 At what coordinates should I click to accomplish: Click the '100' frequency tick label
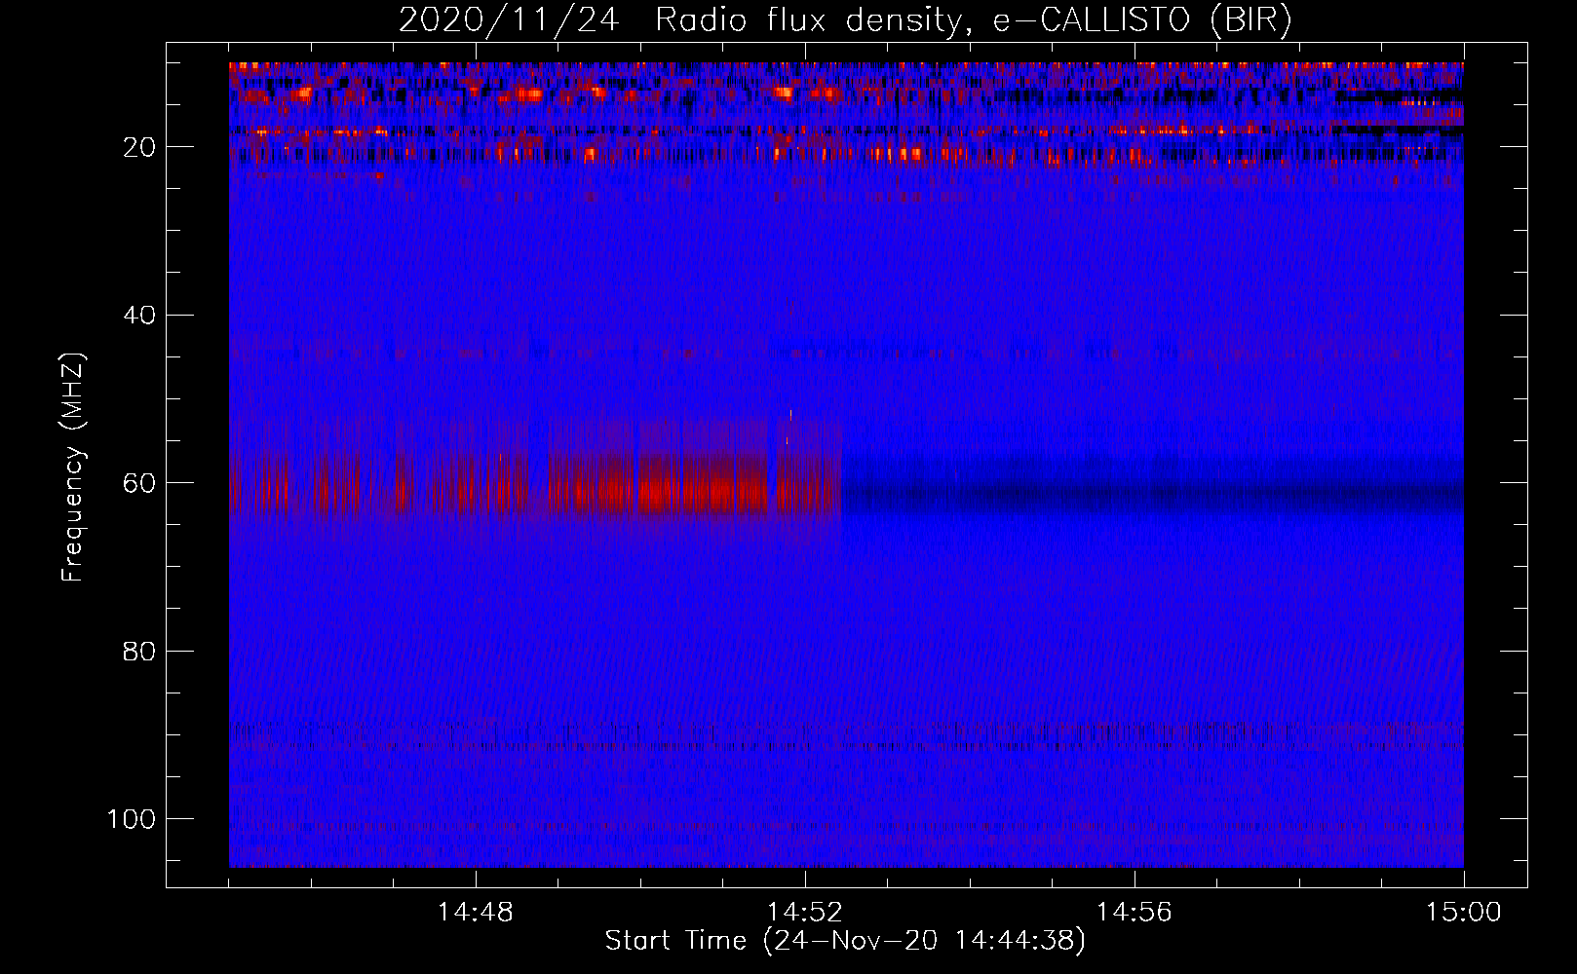[132, 819]
